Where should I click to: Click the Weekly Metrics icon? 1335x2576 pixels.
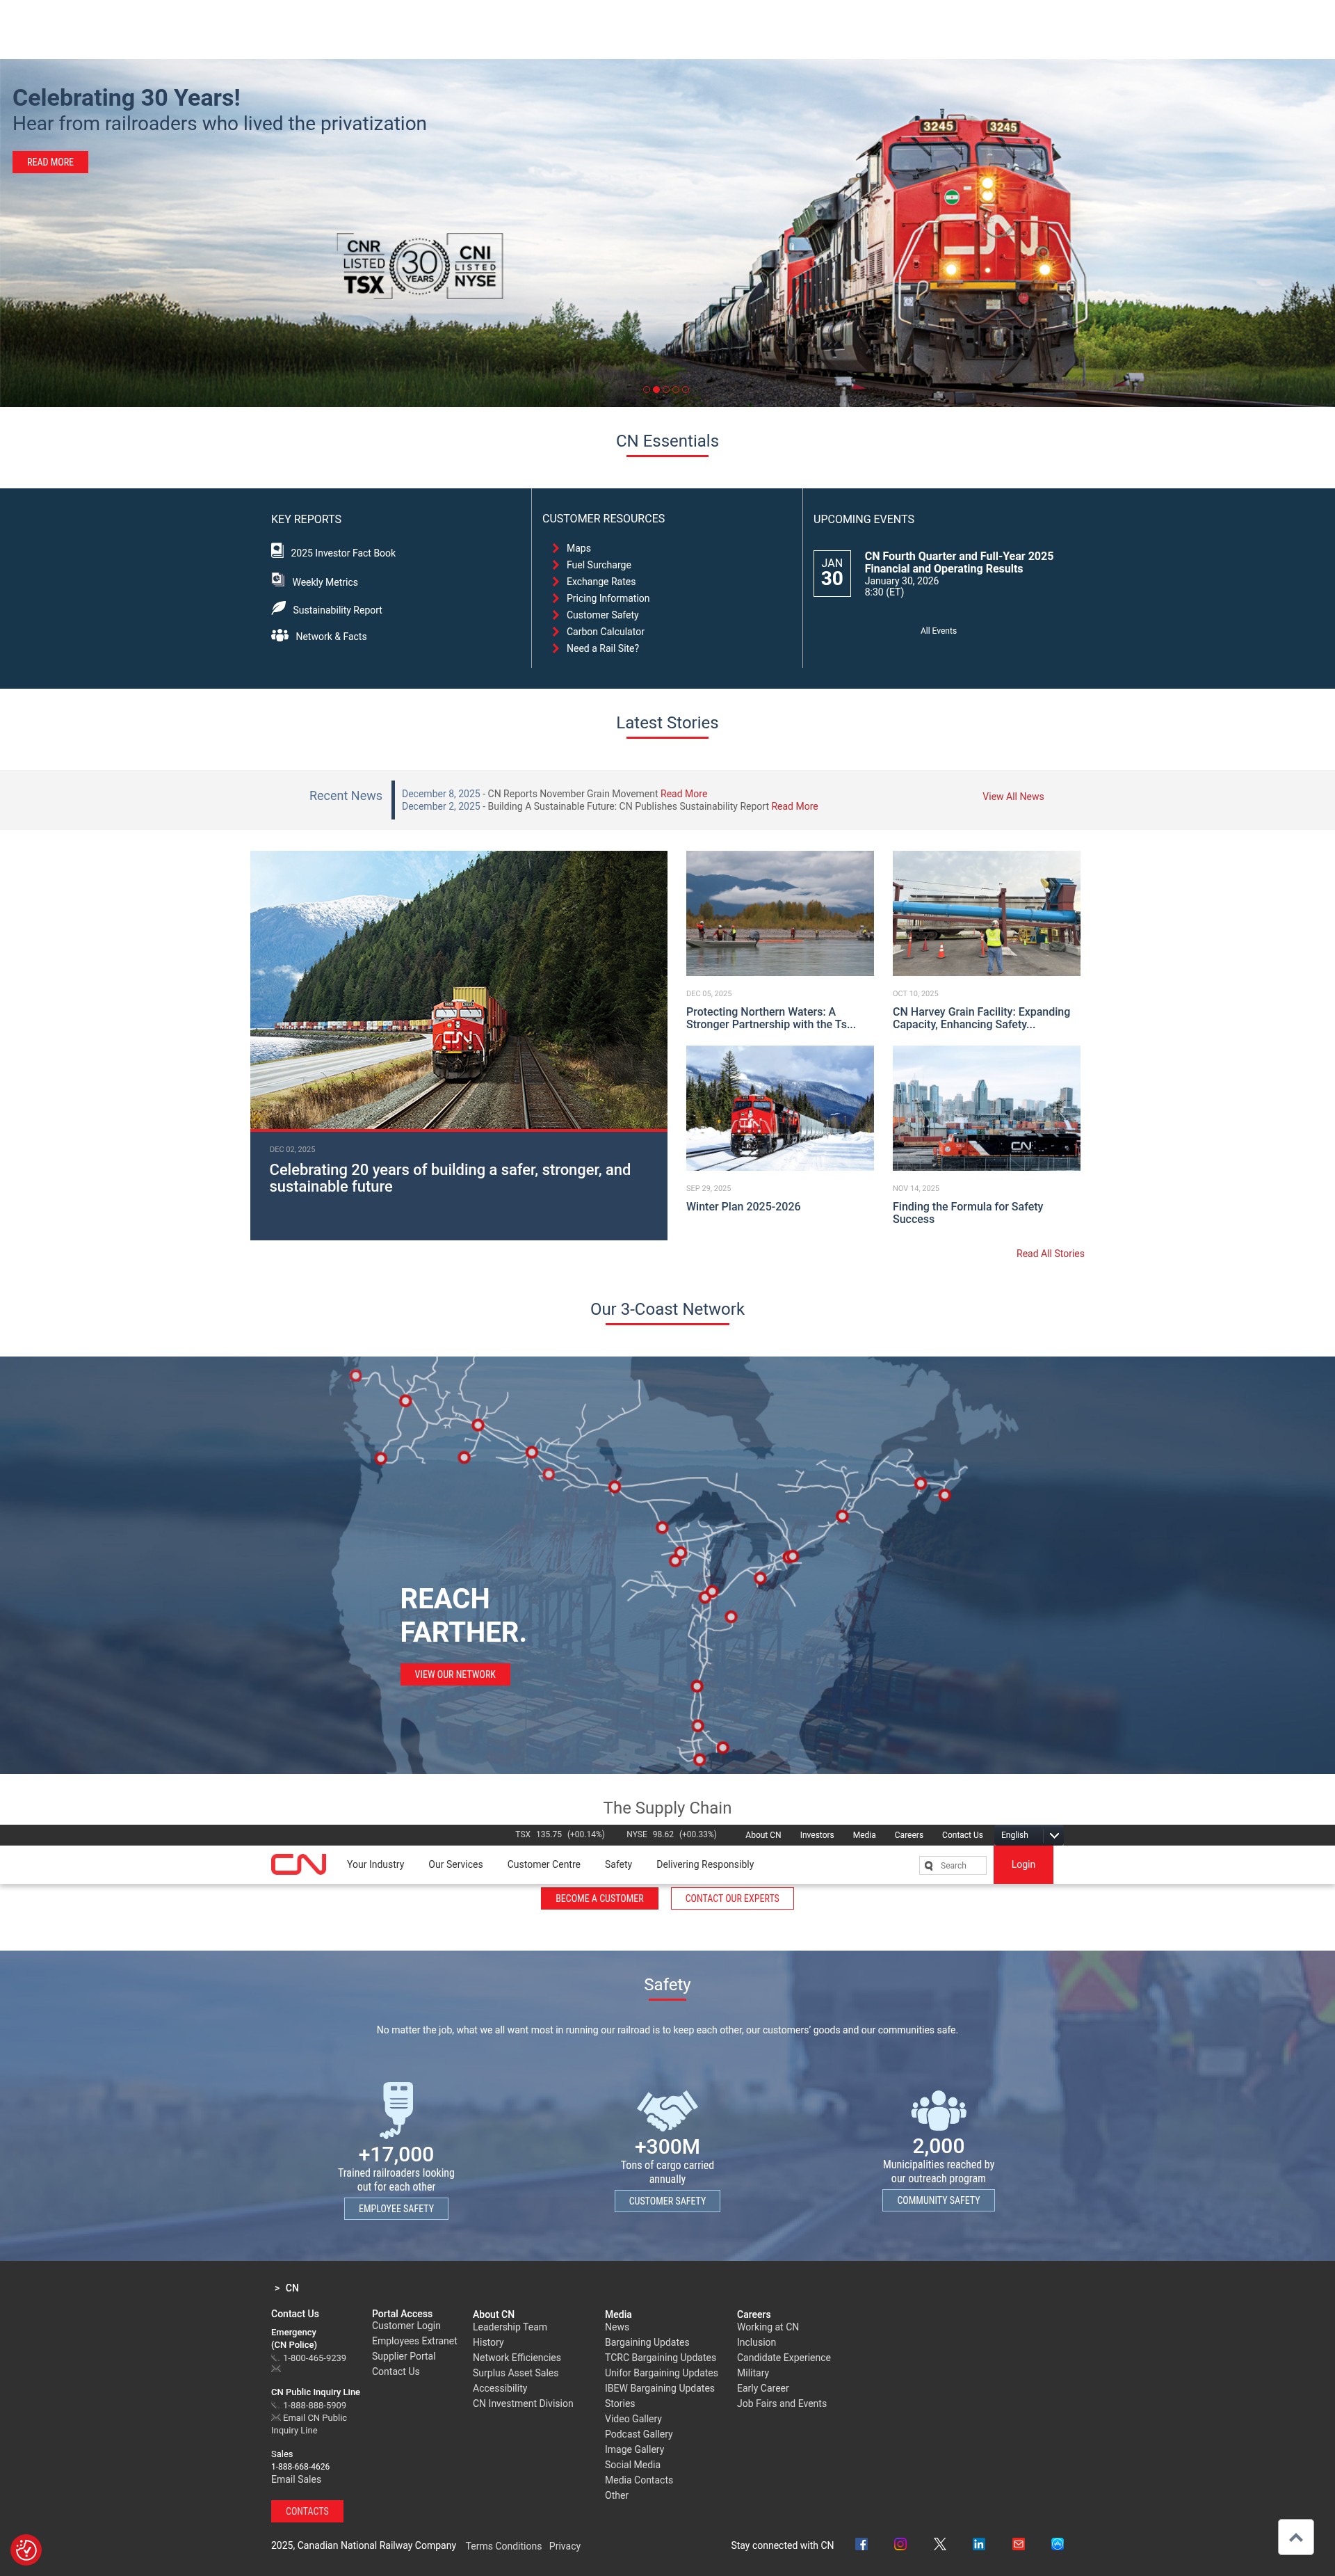[x=278, y=579]
